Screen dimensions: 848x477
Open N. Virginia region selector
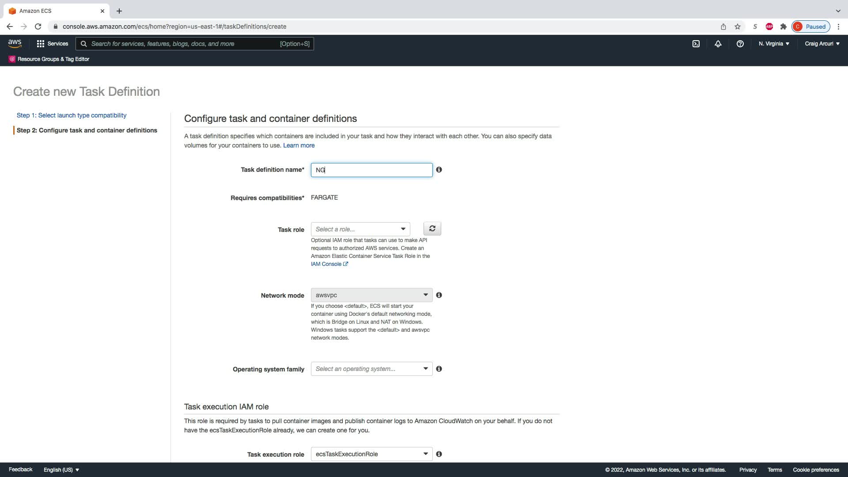point(774,44)
